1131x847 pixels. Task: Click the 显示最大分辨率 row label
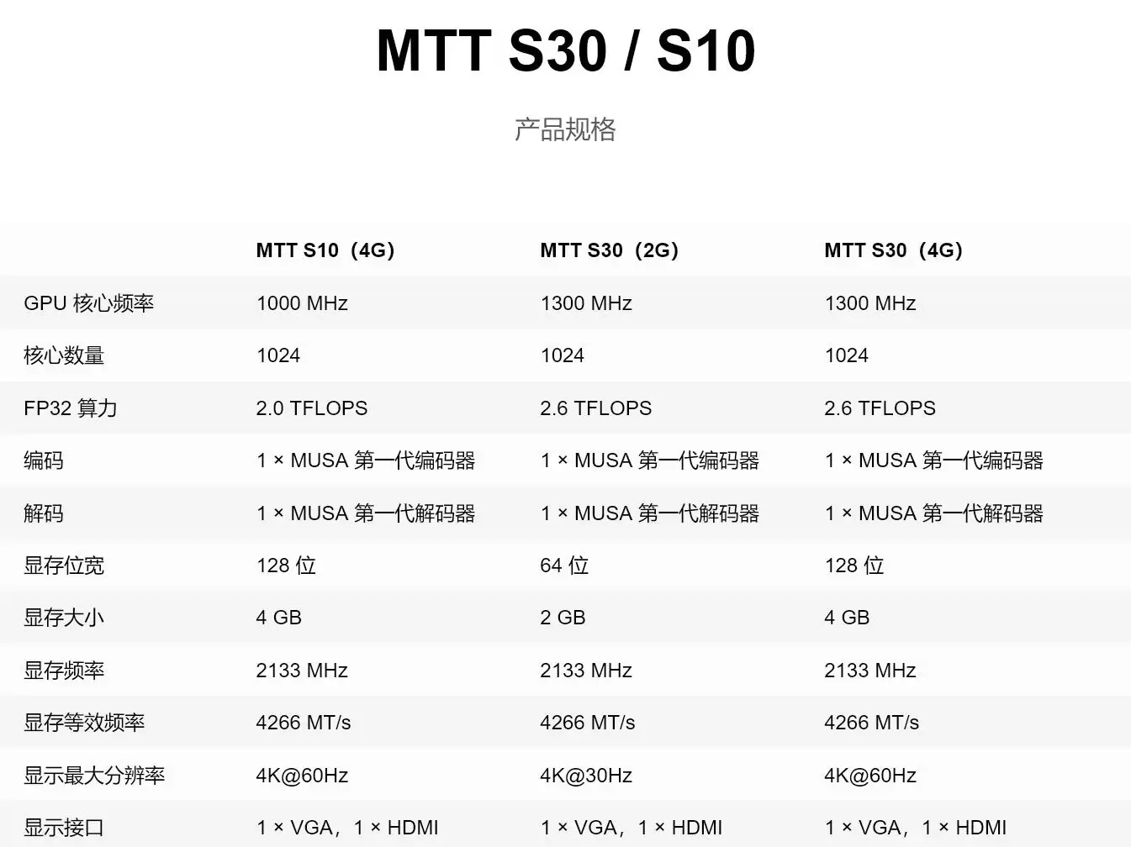pos(94,776)
